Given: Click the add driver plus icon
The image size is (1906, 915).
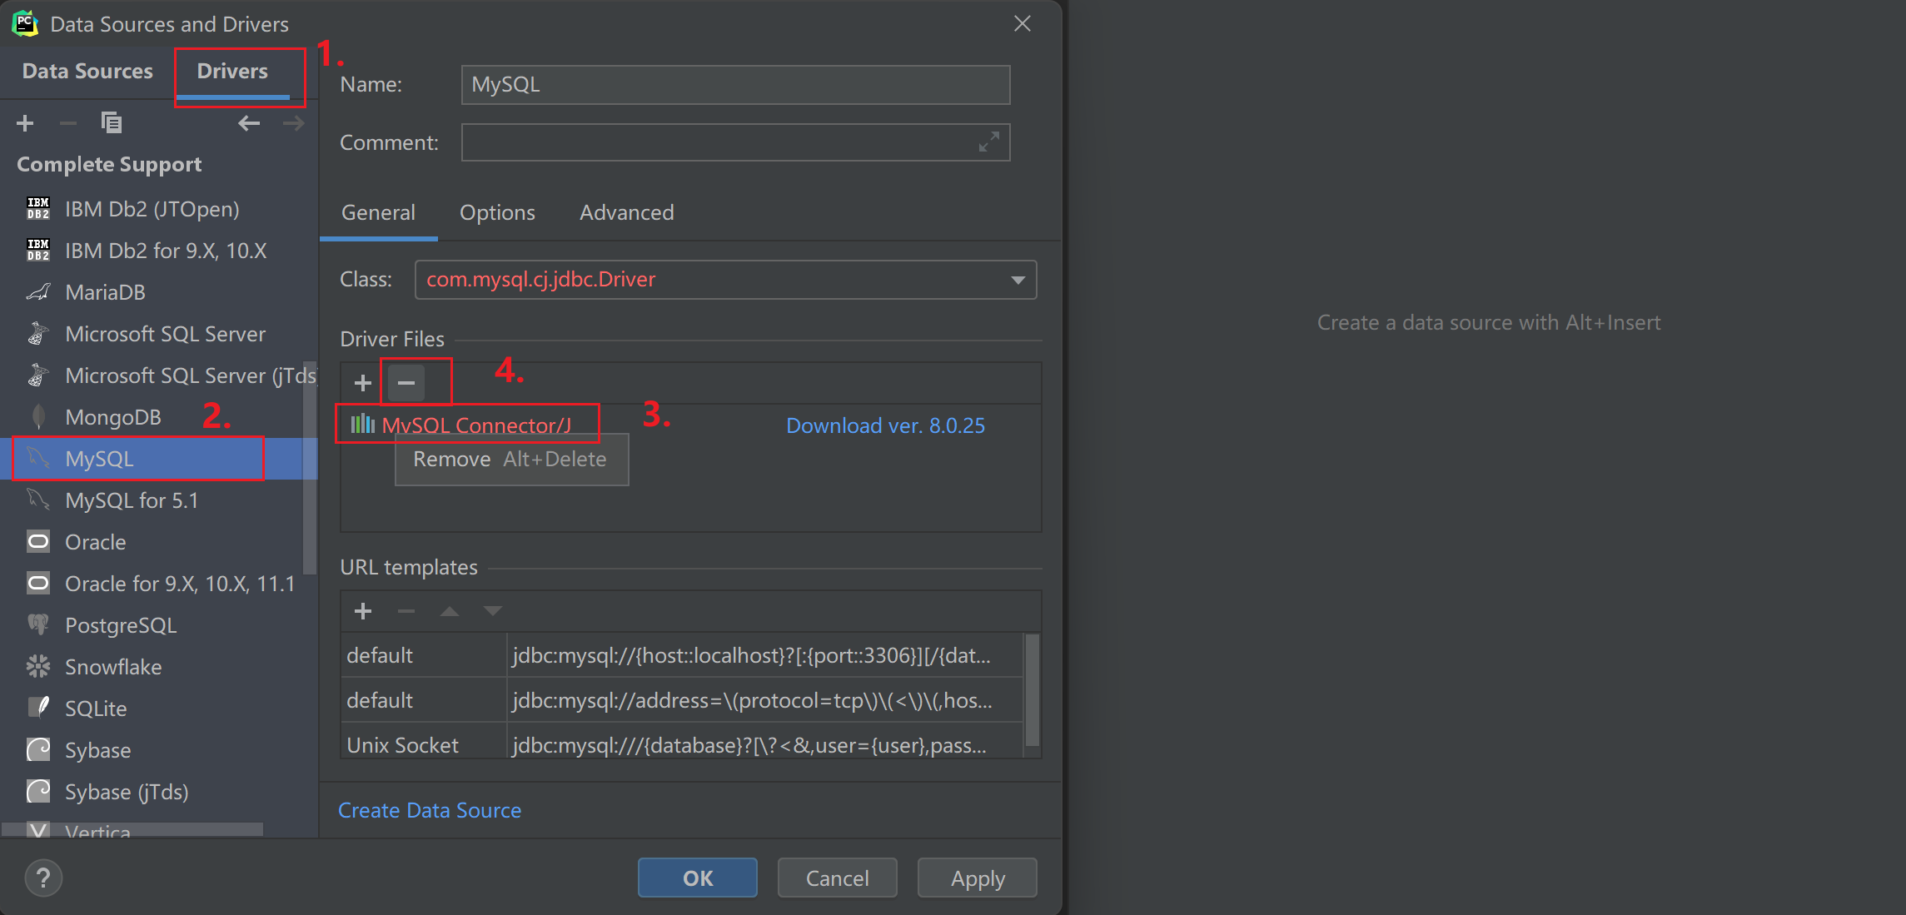Looking at the screenshot, I should tap(25, 123).
